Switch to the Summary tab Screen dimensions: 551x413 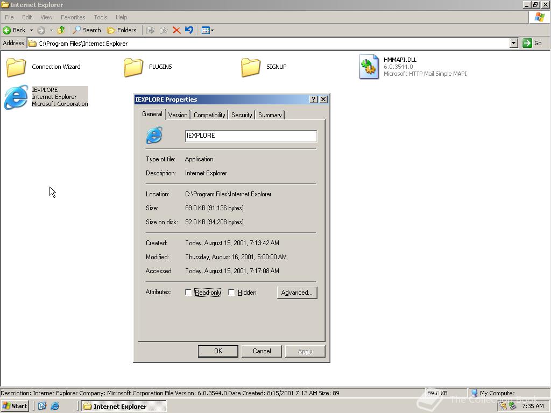pos(270,115)
